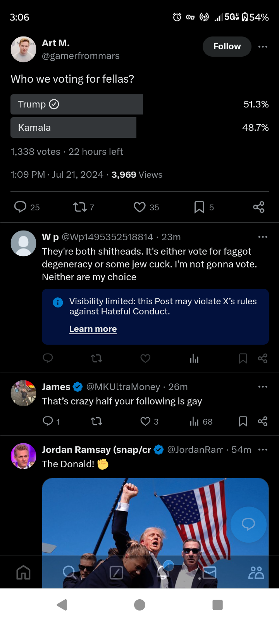Select the Kamala poll option bar
279x621 pixels.
point(74,128)
